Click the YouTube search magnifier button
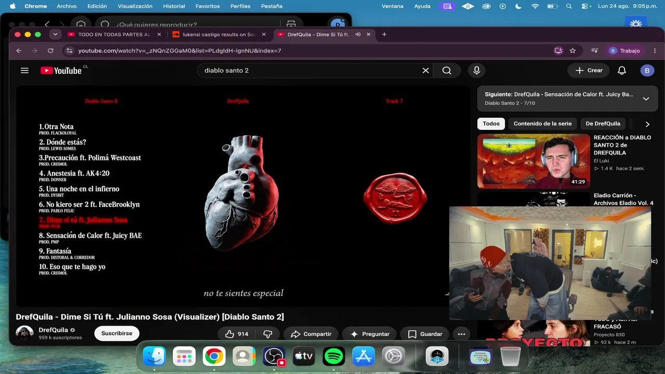 pos(447,71)
